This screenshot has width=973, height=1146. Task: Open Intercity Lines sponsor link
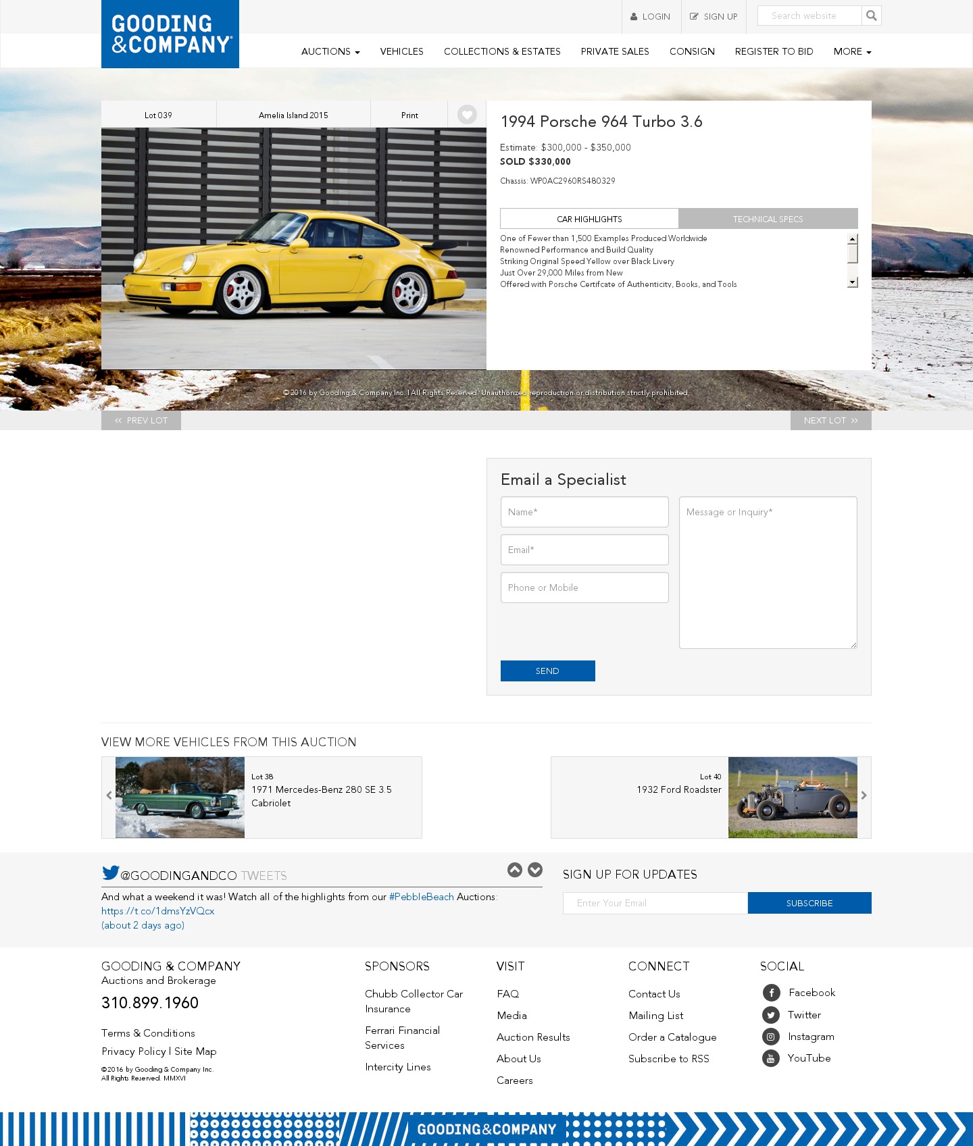[398, 1067]
